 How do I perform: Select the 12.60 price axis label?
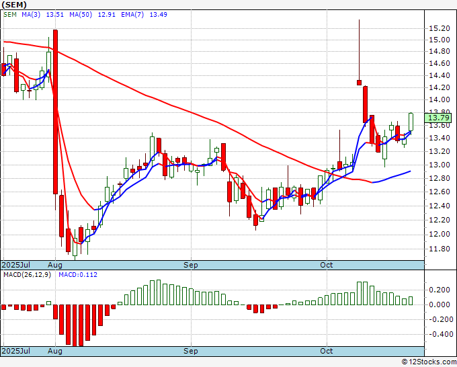pos(440,192)
